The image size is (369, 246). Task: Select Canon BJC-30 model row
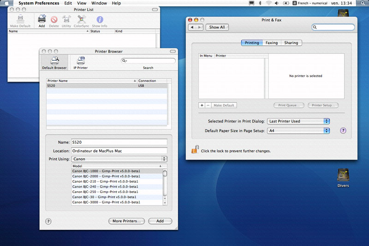pyautogui.click(x=117, y=197)
